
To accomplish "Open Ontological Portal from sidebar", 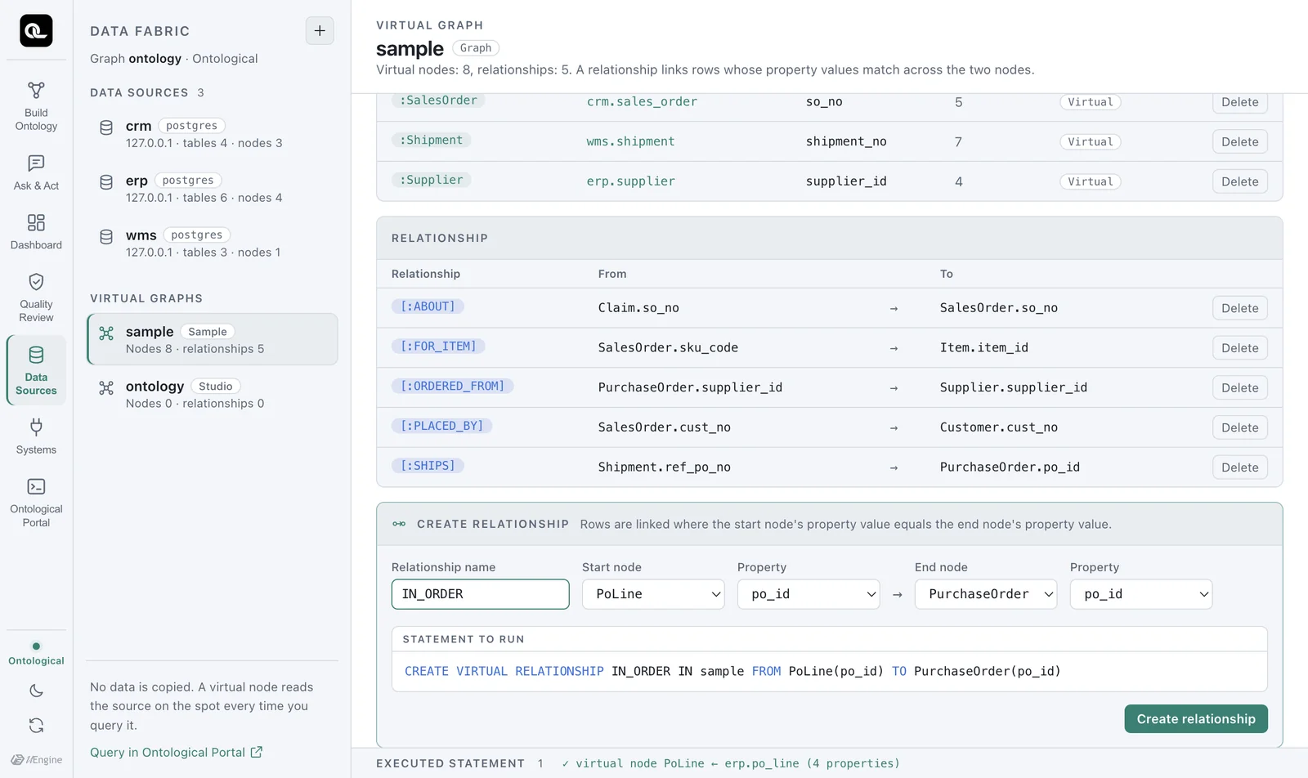I will pos(36,503).
